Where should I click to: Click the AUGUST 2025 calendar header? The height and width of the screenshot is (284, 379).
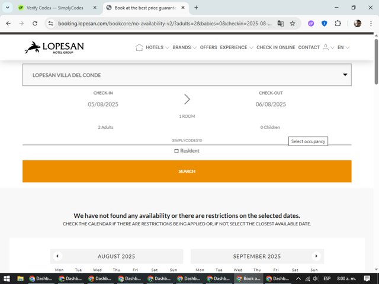pyautogui.click(x=116, y=256)
